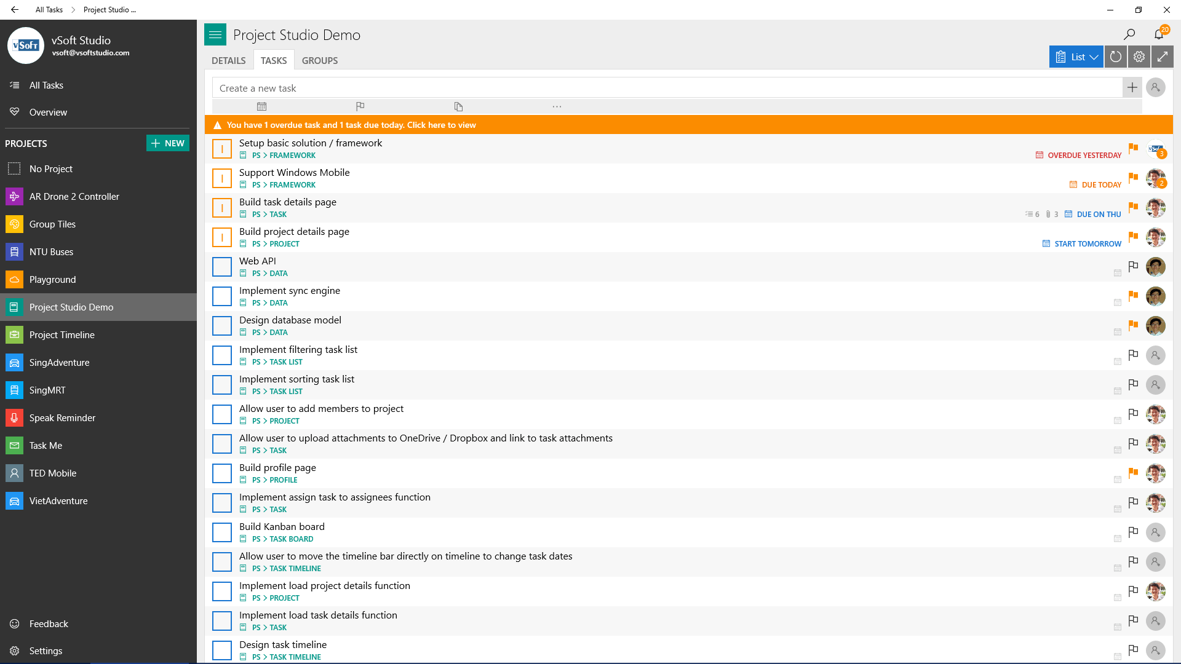Switch to the GROUPS tab
The width and height of the screenshot is (1181, 664).
[319, 60]
